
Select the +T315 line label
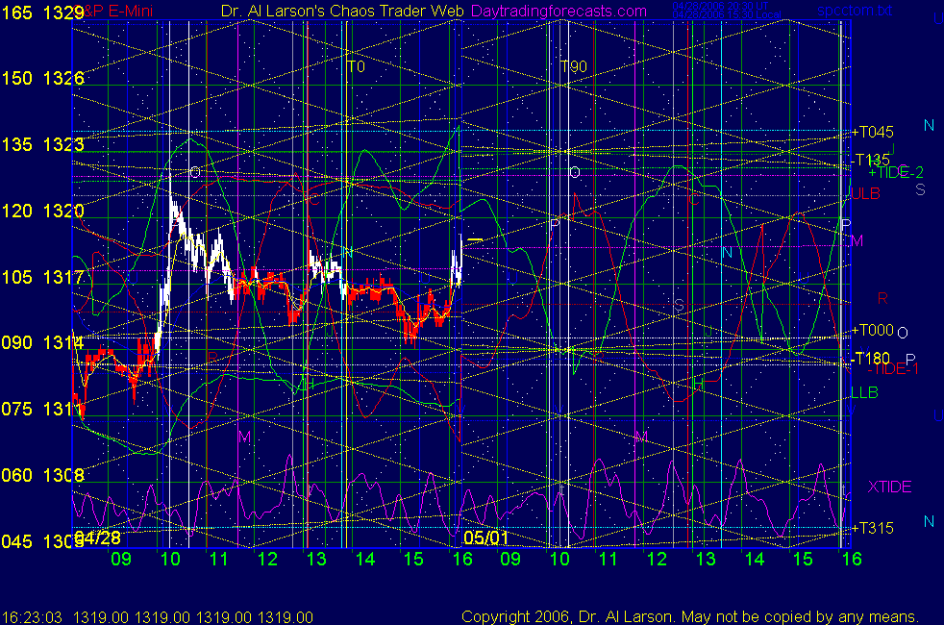[873, 528]
